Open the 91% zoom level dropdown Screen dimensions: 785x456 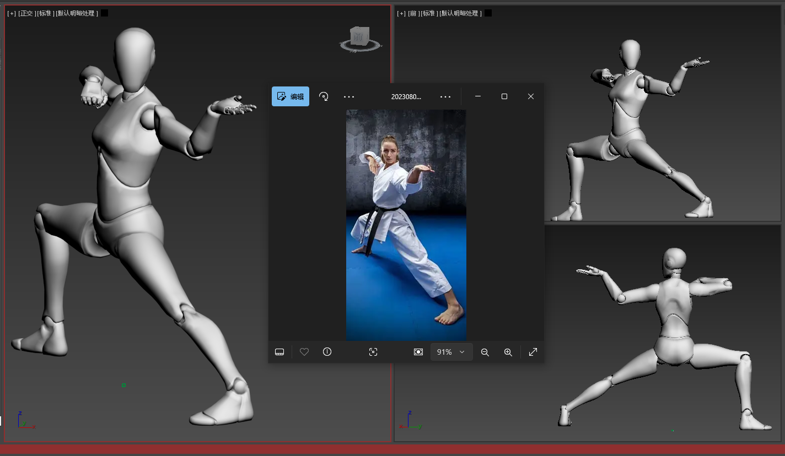(x=451, y=352)
